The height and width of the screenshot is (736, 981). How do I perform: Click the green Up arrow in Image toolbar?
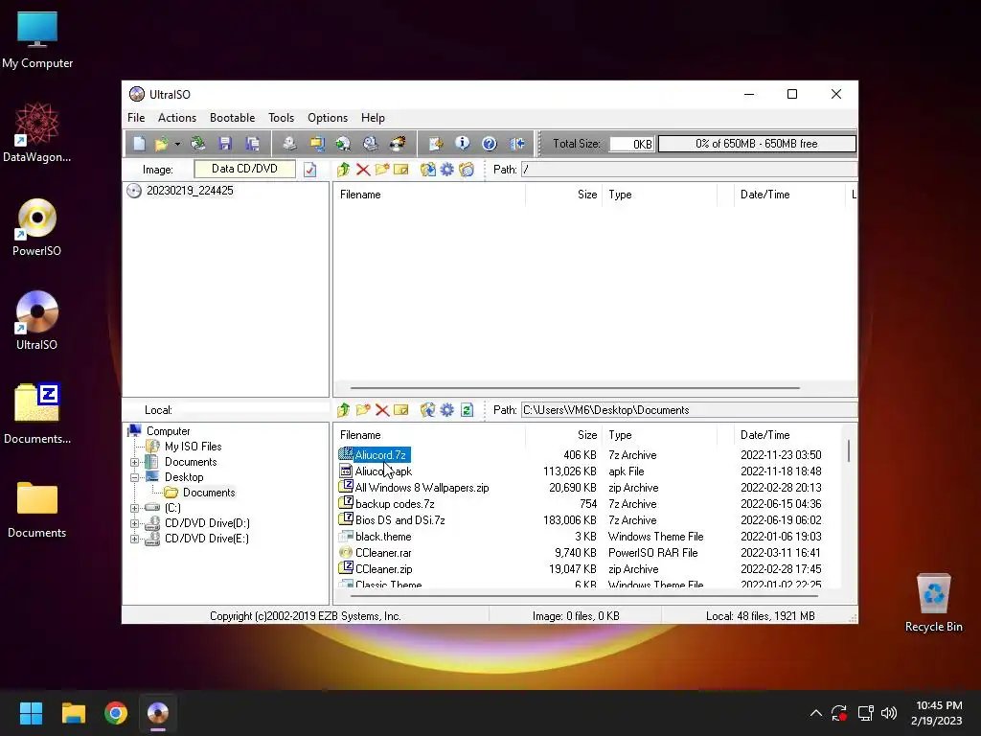click(344, 170)
